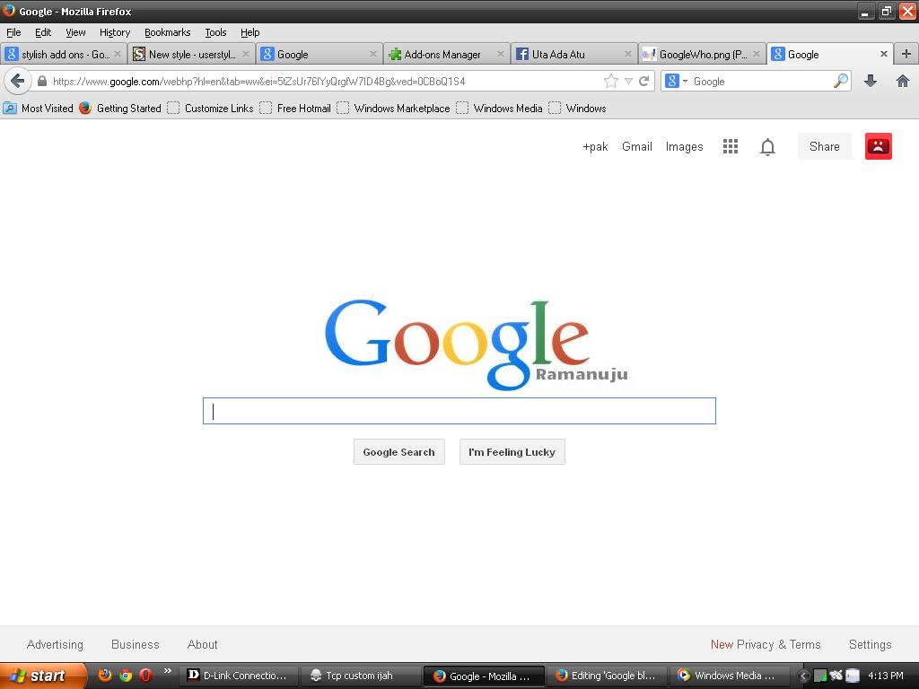Open the Settings footer link
Viewport: 919px width, 689px height.
(x=871, y=644)
